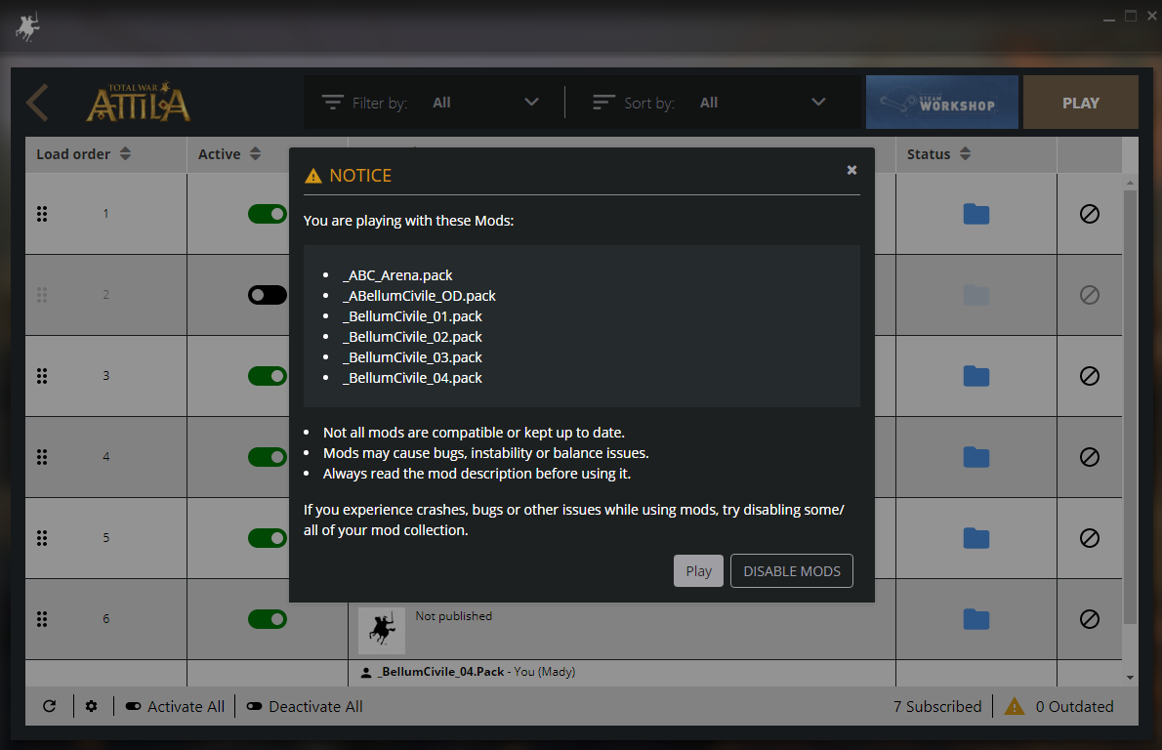
Task: Click Play in the notice dialog
Action: 698,570
